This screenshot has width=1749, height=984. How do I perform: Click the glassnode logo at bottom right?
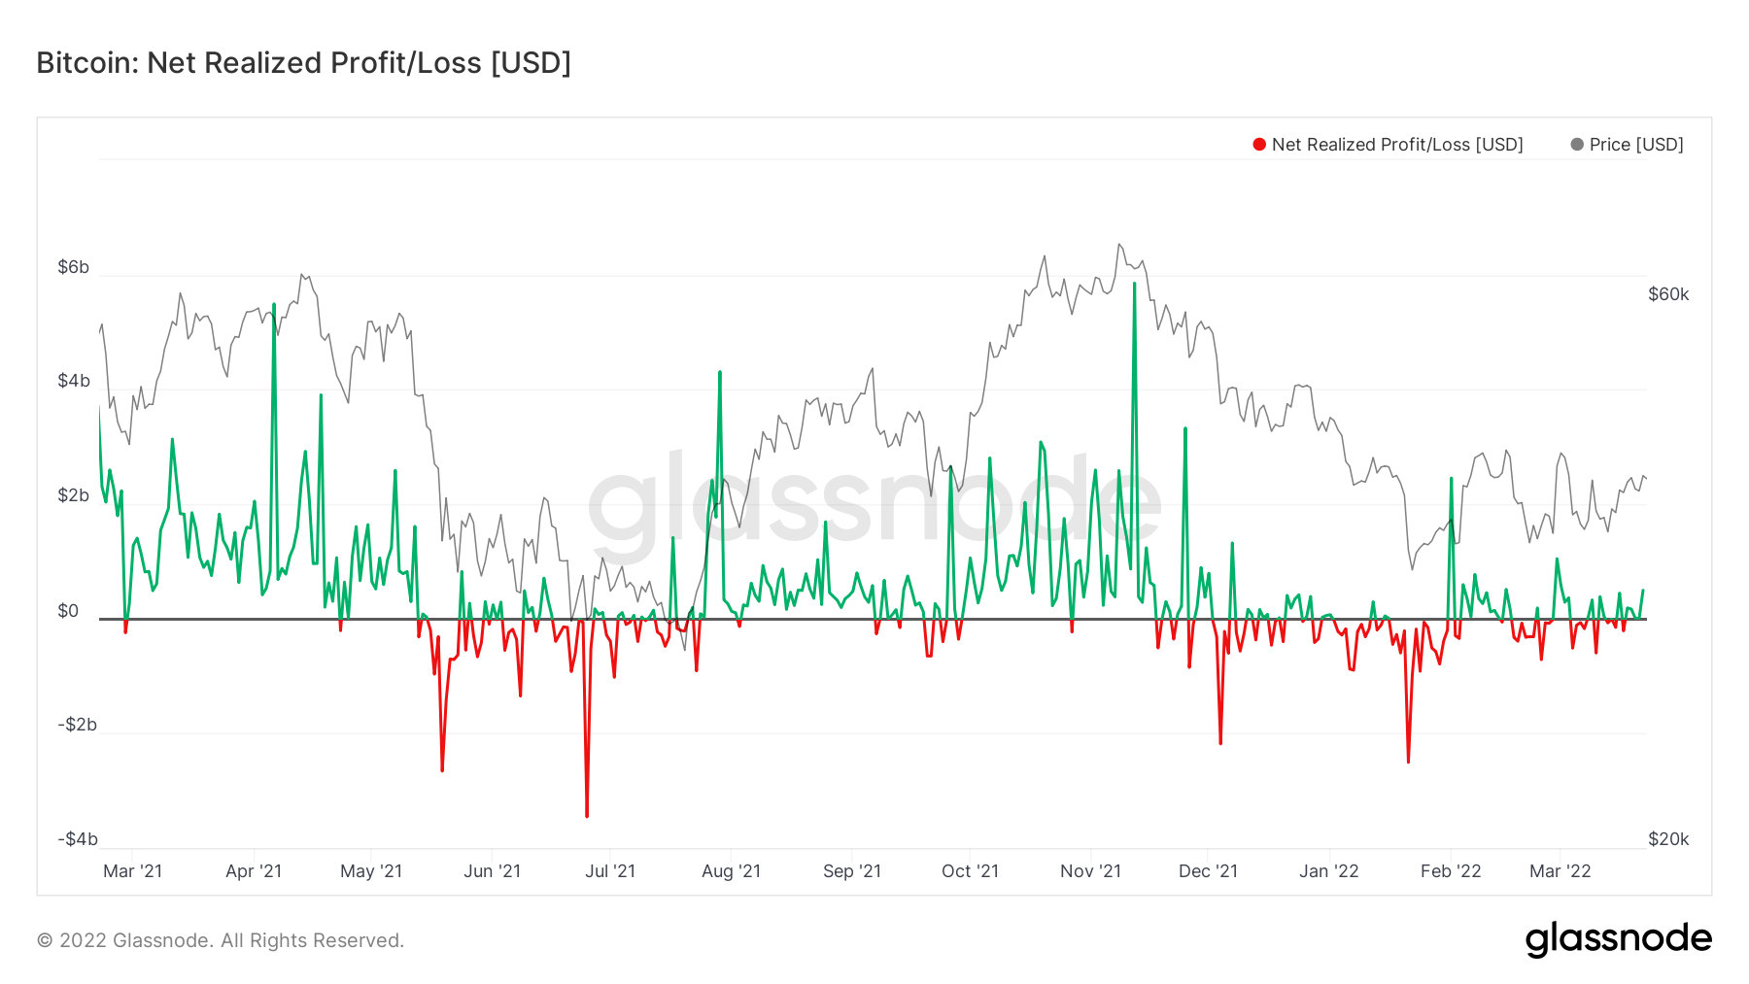1618,938
